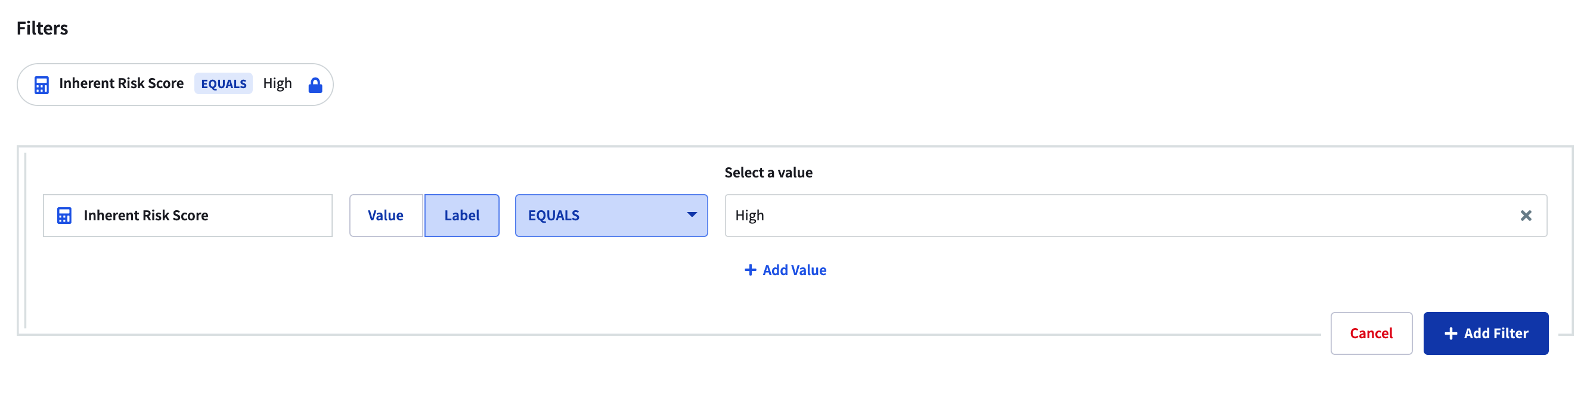Click the plus icon on Add Filter button
1587x393 pixels.
pyautogui.click(x=1450, y=333)
